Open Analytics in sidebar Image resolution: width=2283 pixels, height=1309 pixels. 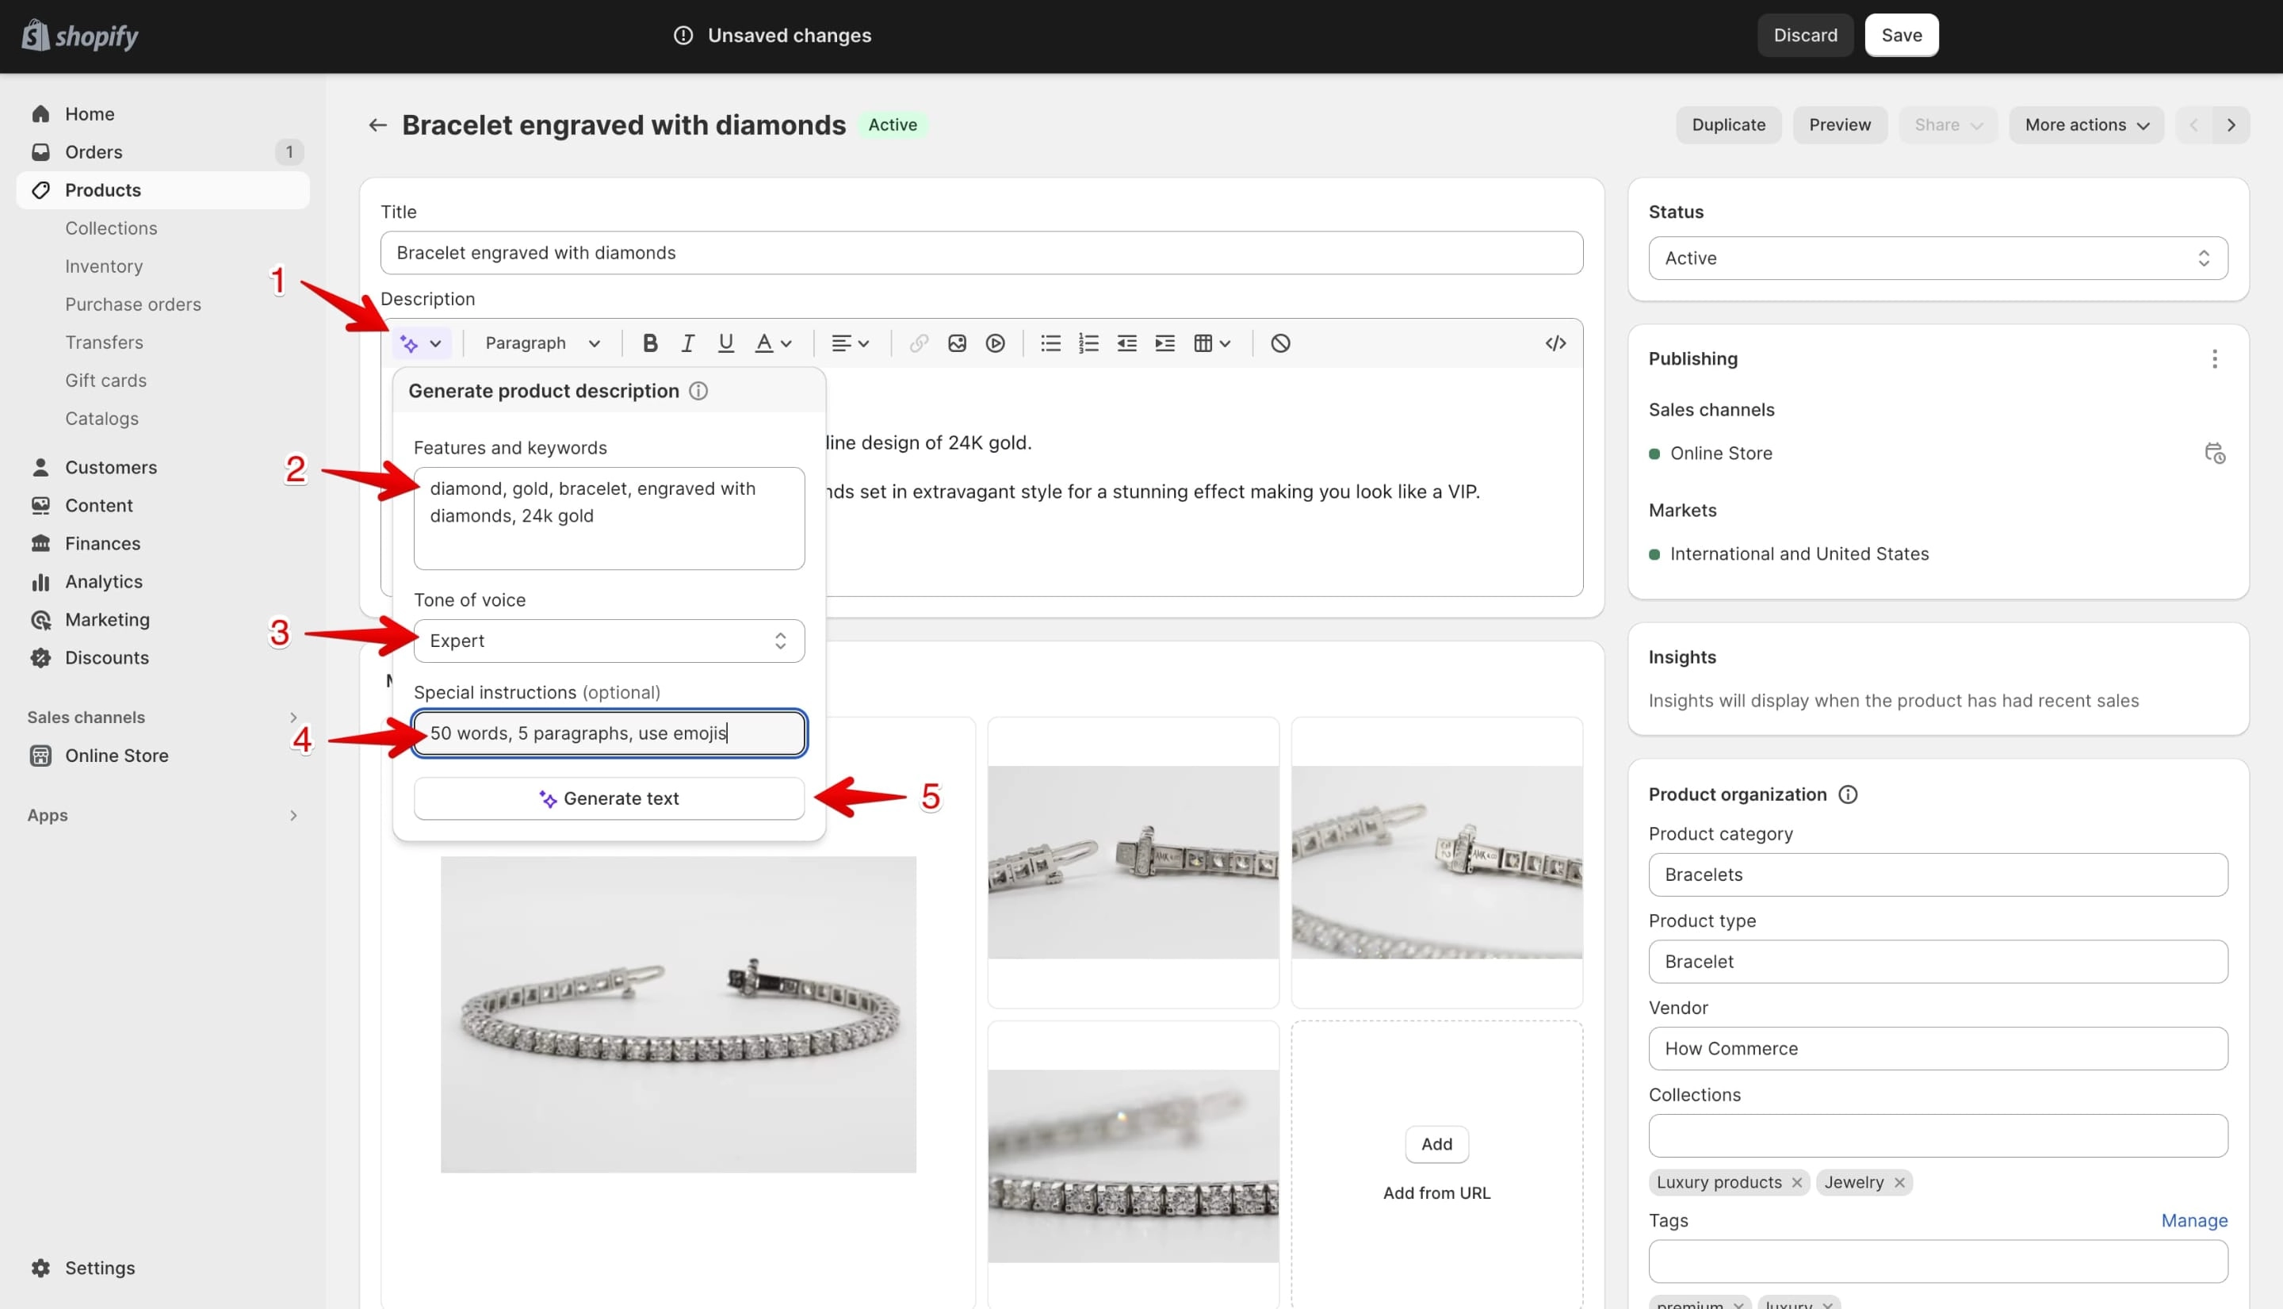click(163, 582)
